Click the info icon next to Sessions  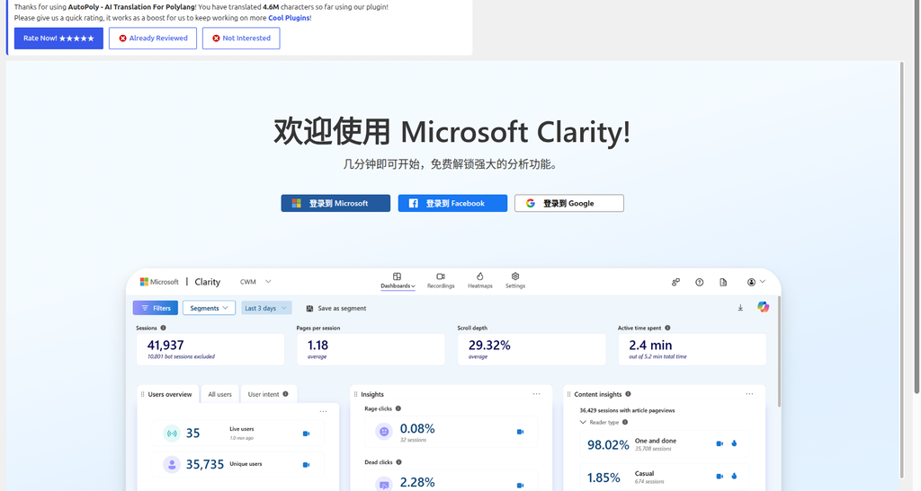point(164,329)
